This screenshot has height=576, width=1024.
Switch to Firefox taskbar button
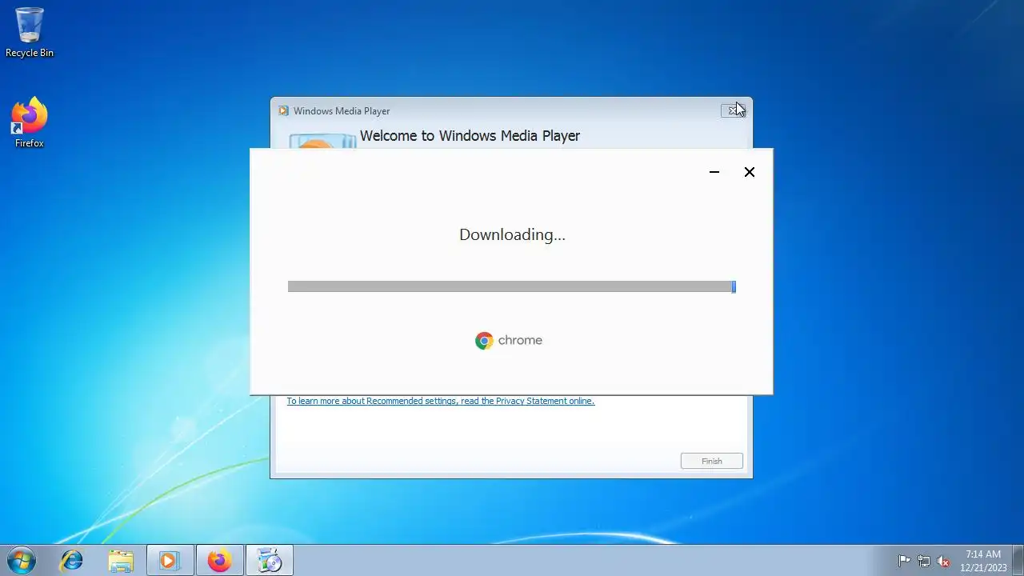point(219,561)
